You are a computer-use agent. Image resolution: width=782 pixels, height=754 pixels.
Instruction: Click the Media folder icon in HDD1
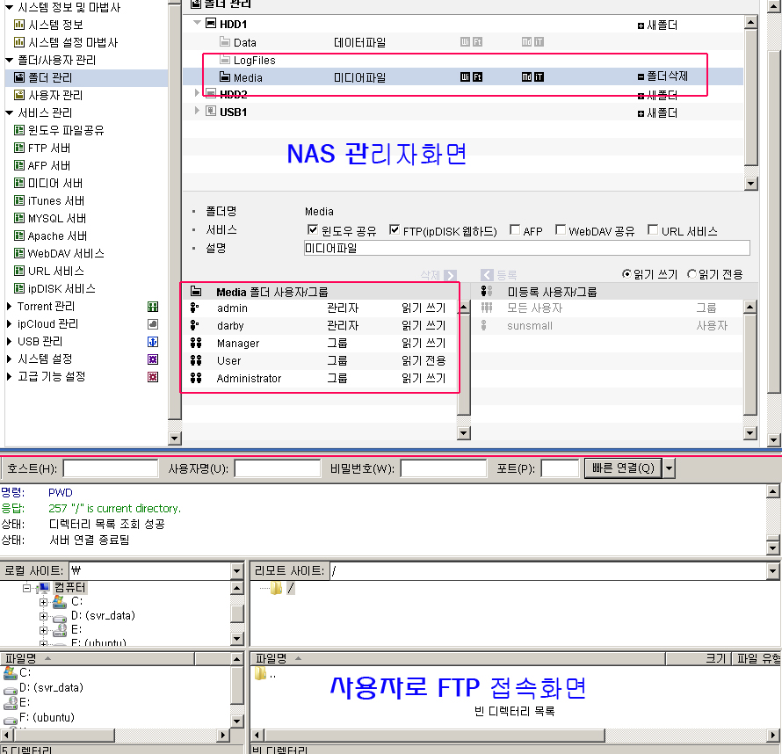[225, 76]
